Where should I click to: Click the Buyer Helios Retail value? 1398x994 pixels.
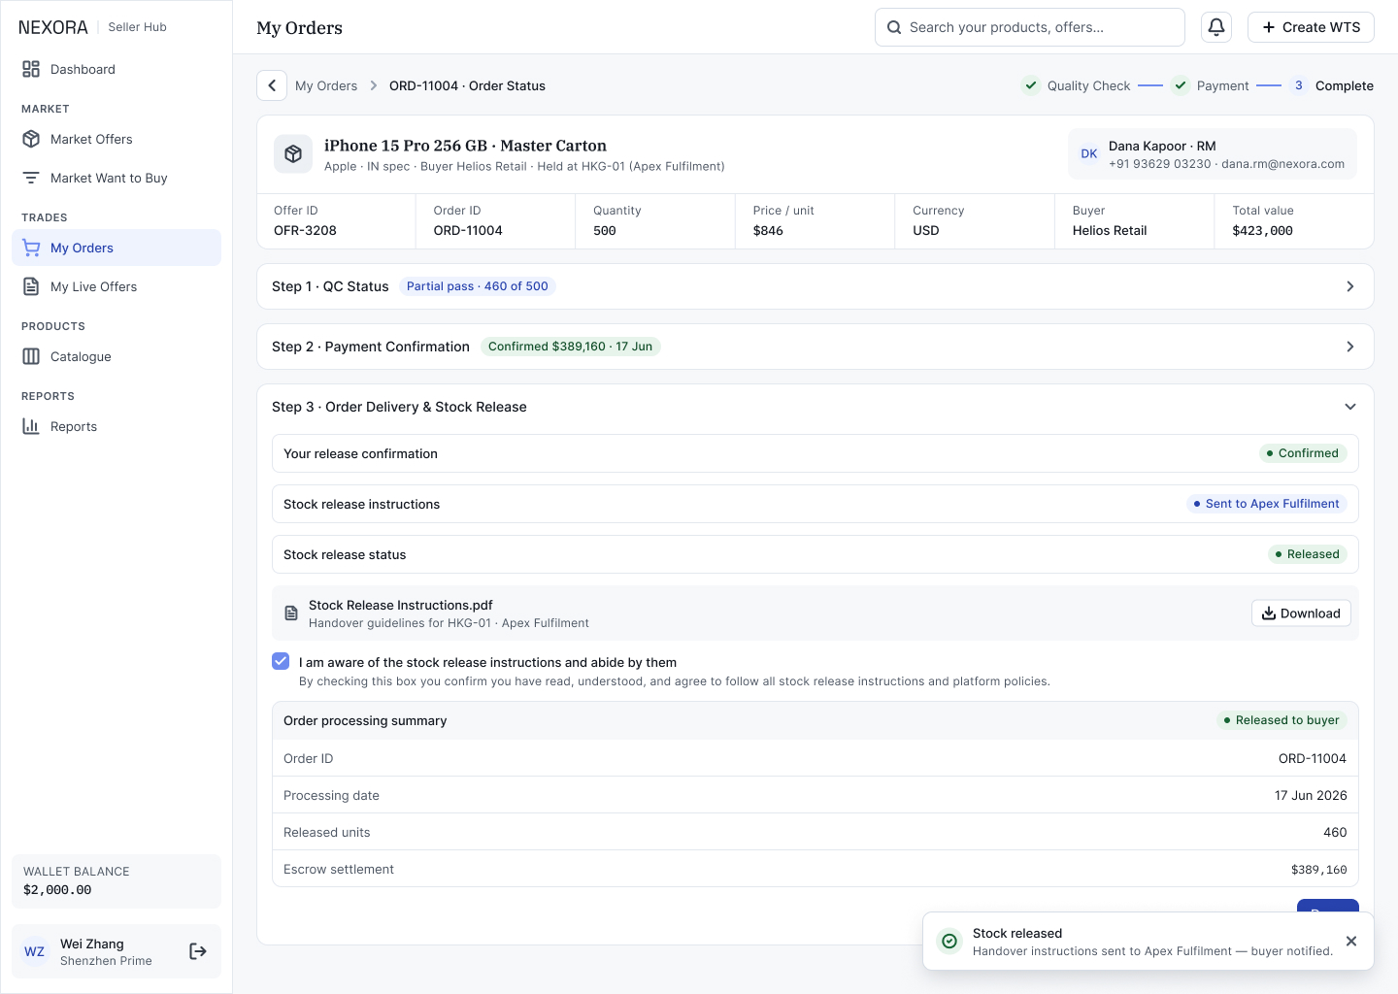1110,231
